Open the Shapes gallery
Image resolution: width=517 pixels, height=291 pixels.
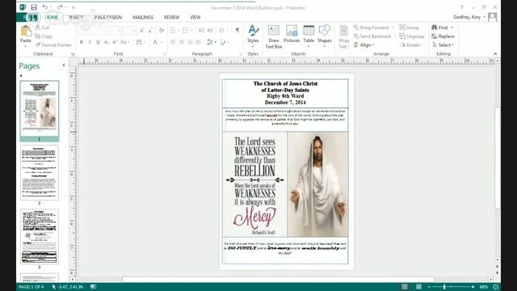point(325,36)
